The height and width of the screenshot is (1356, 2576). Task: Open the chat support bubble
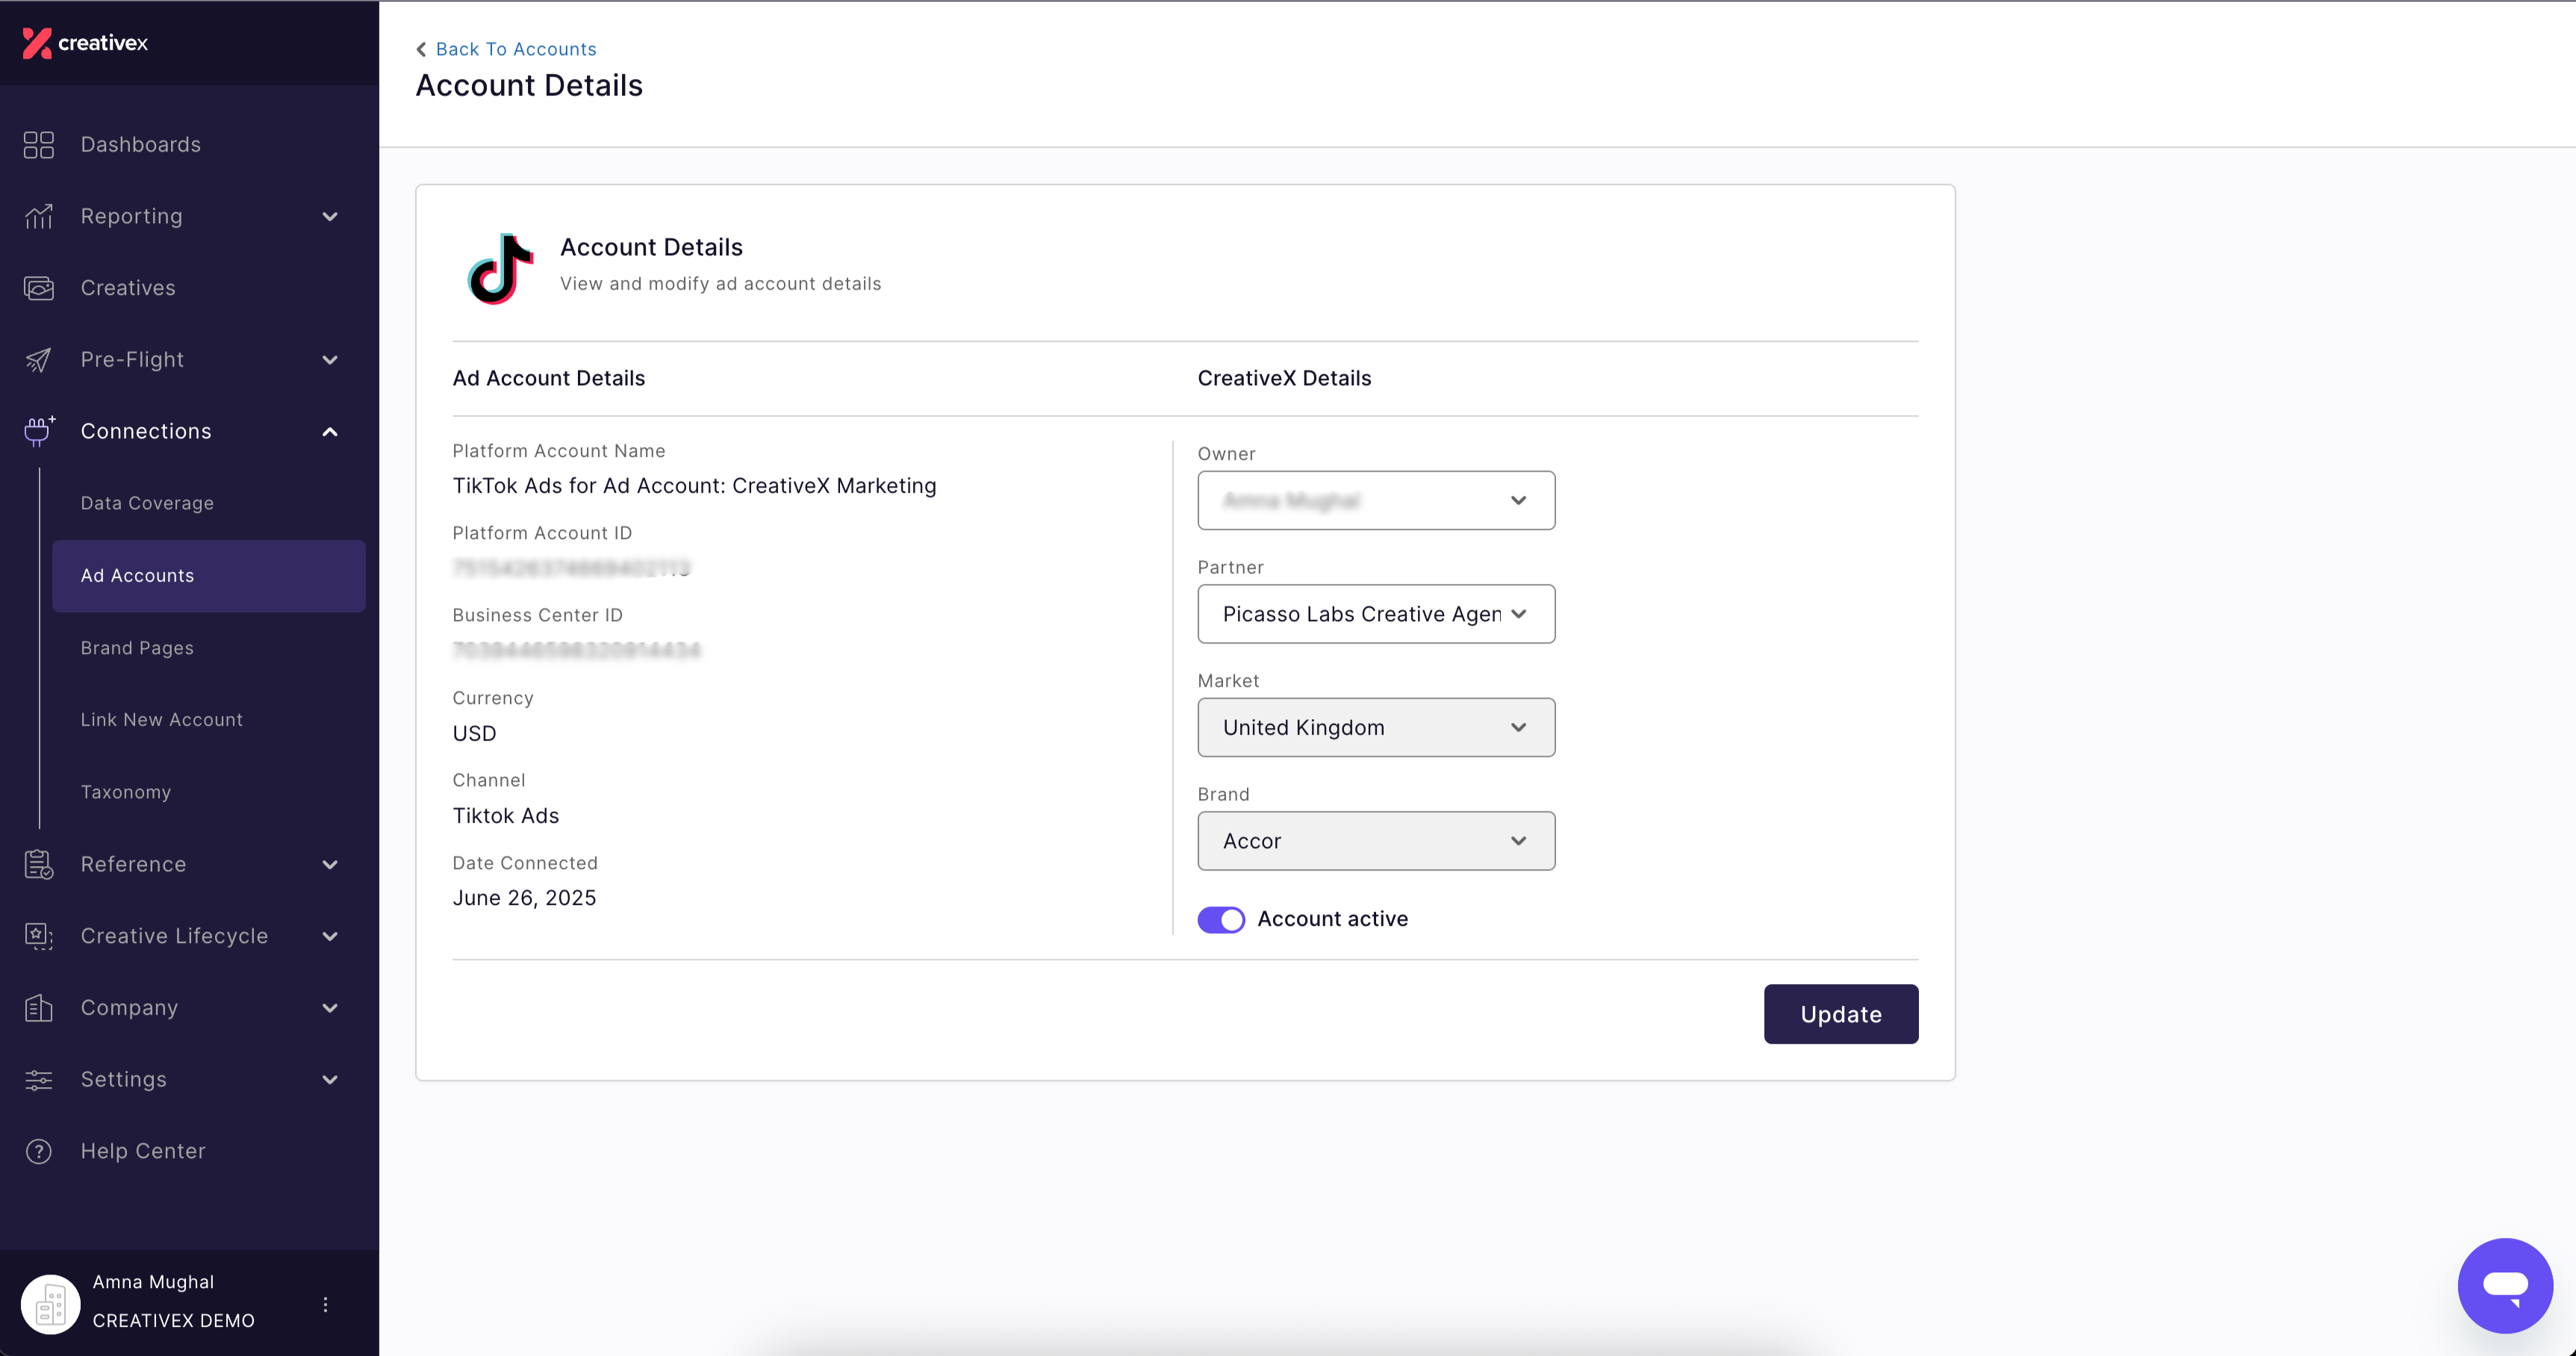tap(2505, 1285)
